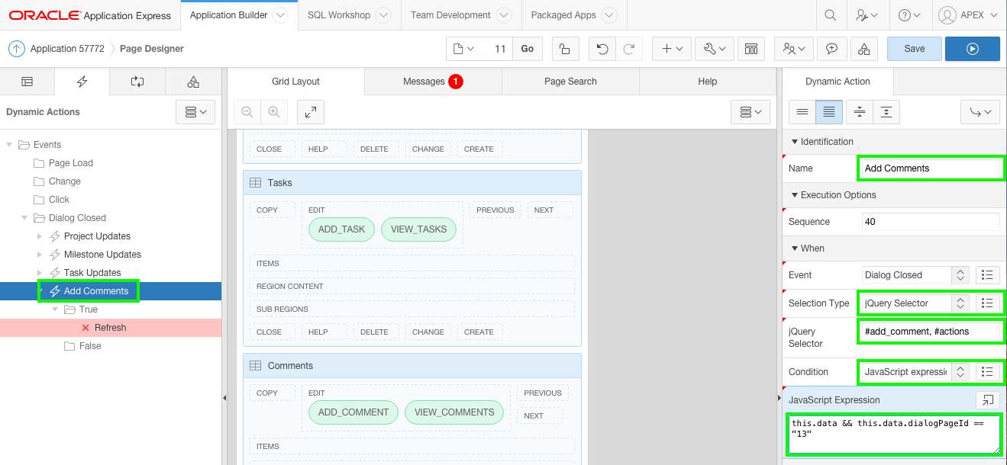Select the Dynamic Actions lightning bolt tab icon
This screenshot has width=1007, height=465.
[82, 81]
